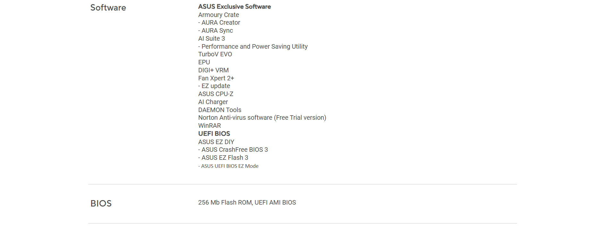Click the ASUS CPU-Z entry
Image resolution: width=611 pixels, height=235 pixels.
pyautogui.click(x=216, y=94)
